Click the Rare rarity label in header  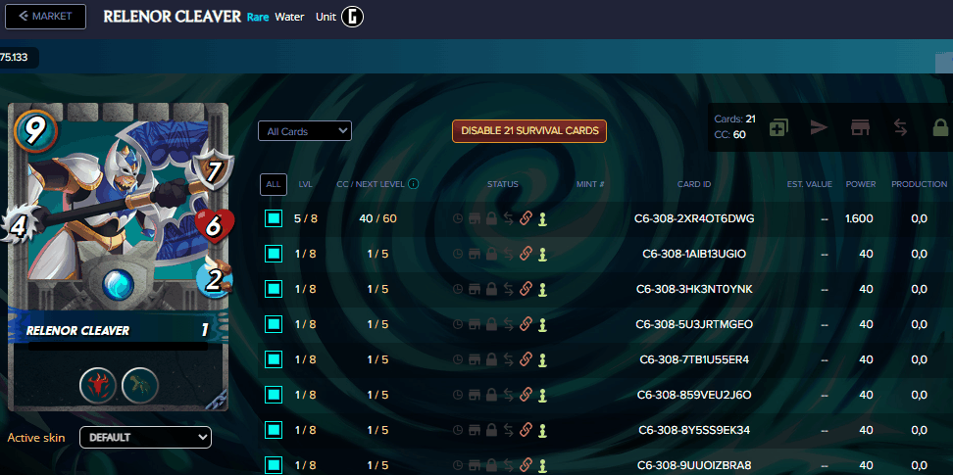point(258,17)
